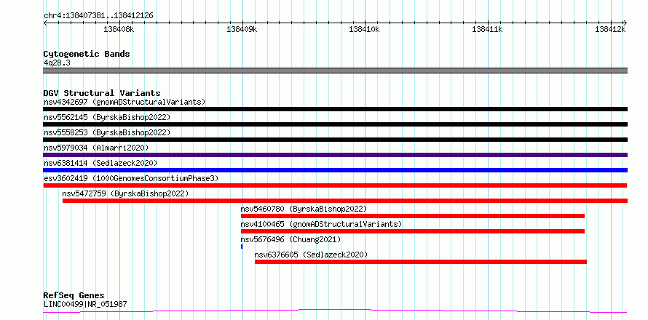
Task: Open variant label esv3602419 (1000GenomesConsortiumPhase3)
Action: pyautogui.click(x=131, y=178)
